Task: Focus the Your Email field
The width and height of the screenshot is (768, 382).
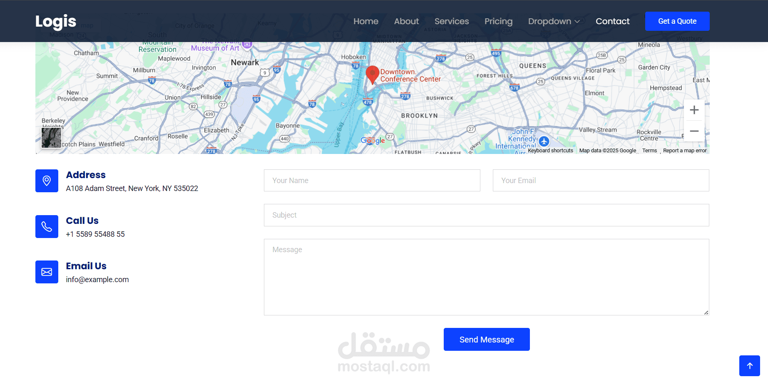Action: 601,181
